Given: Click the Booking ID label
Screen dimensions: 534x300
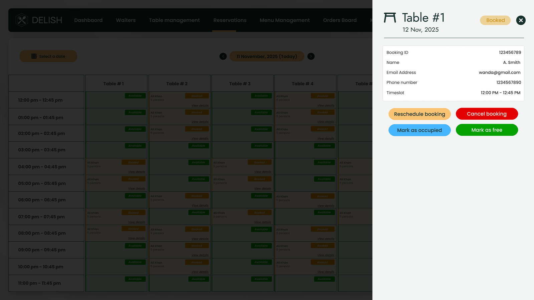Looking at the screenshot, I should (x=397, y=52).
